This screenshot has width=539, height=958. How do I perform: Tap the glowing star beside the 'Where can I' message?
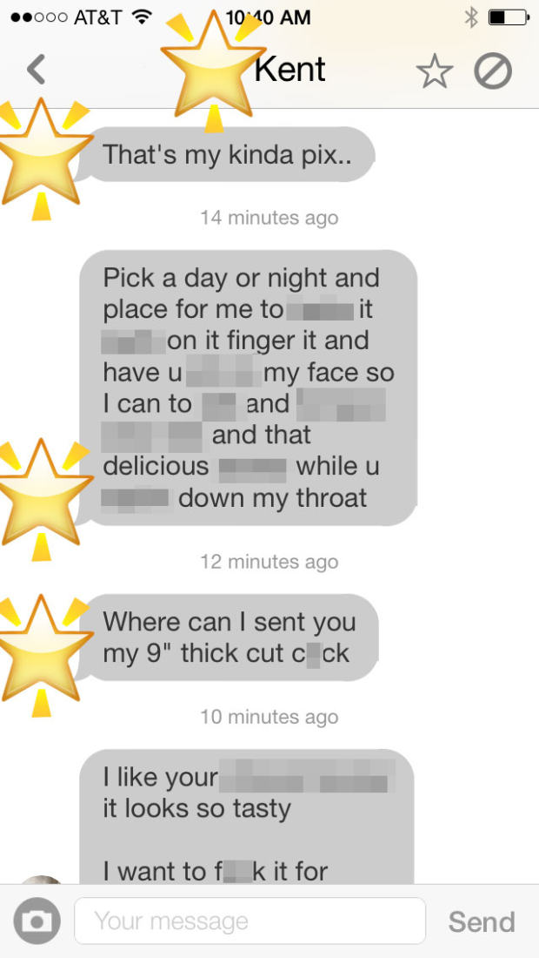[41, 652]
